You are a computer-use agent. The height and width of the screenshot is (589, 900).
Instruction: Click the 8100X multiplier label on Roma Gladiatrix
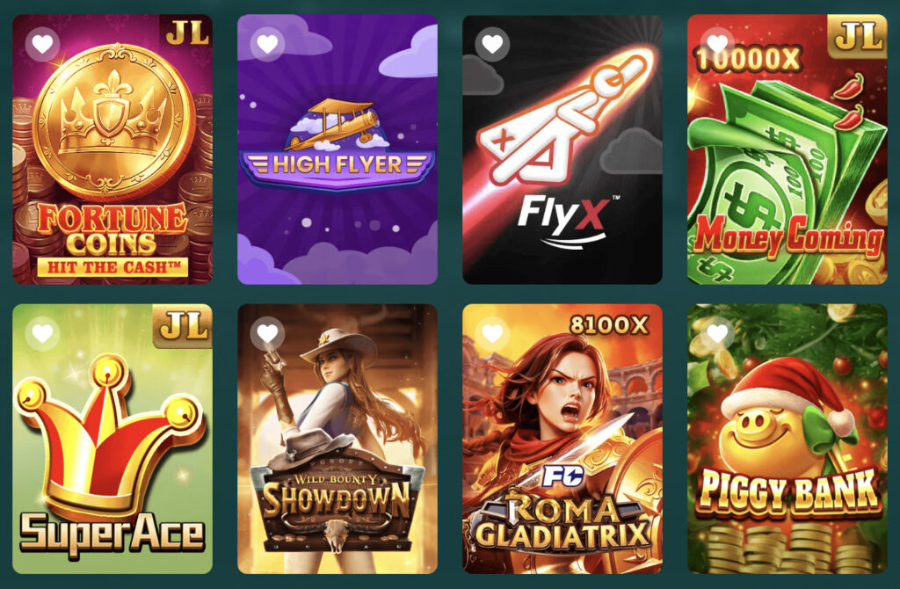click(x=609, y=325)
